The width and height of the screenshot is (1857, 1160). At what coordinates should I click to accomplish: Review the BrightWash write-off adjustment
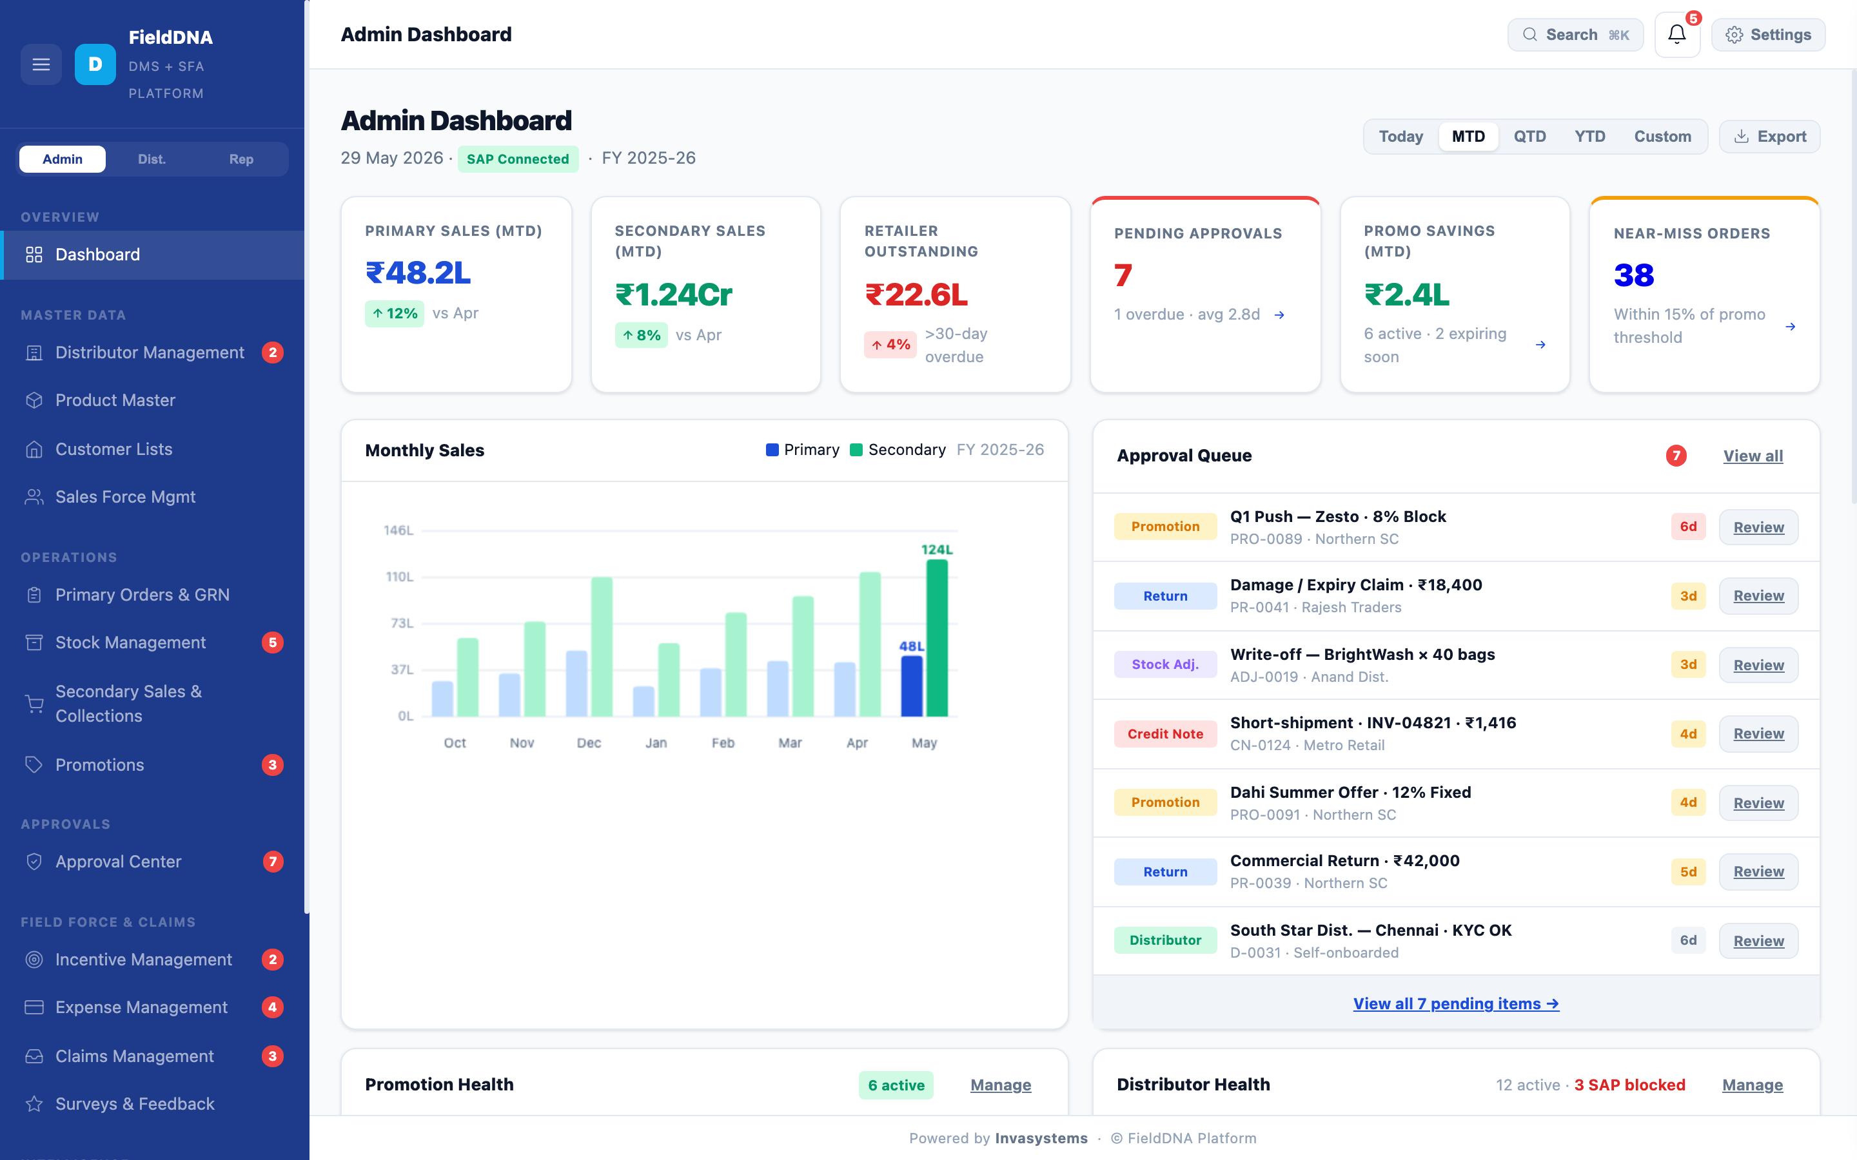(x=1758, y=665)
